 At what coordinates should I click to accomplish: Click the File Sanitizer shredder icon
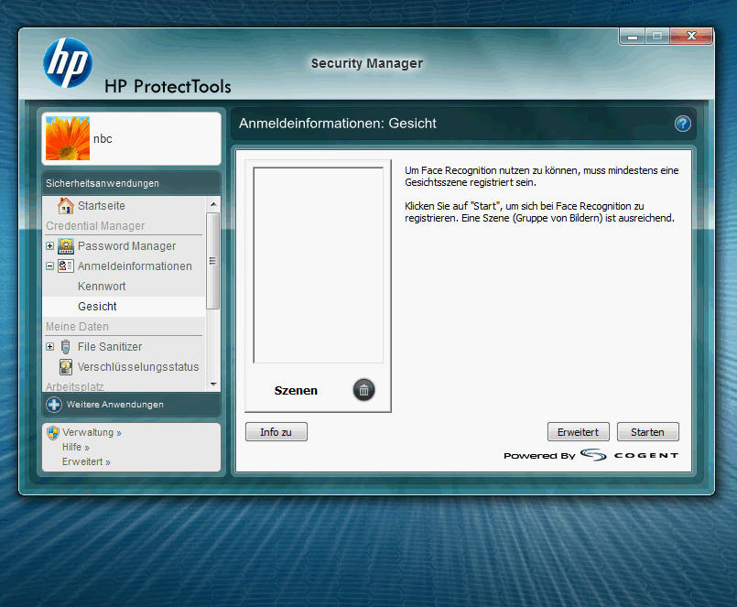66,346
